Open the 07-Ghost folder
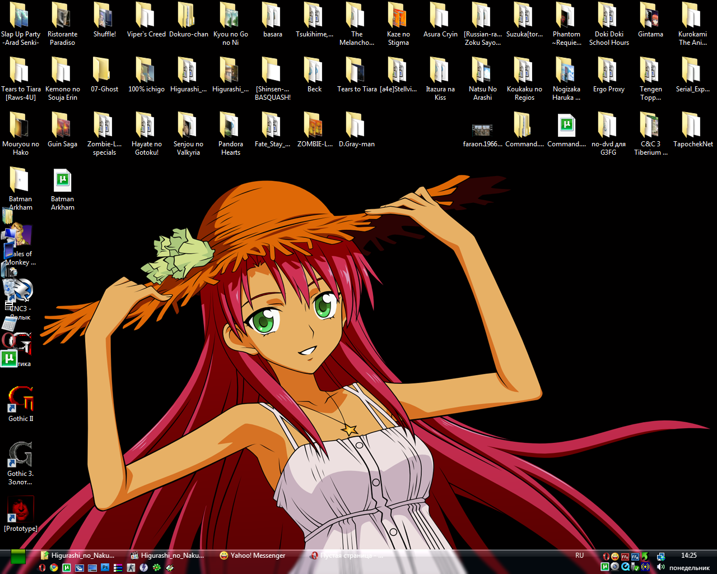The image size is (717, 574). tap(104, 75)
